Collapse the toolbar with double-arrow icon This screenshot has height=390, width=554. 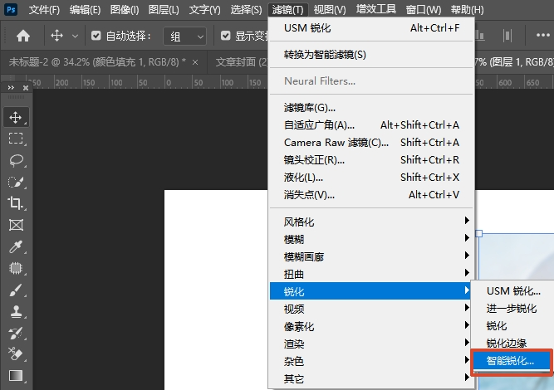pos(11,87)
